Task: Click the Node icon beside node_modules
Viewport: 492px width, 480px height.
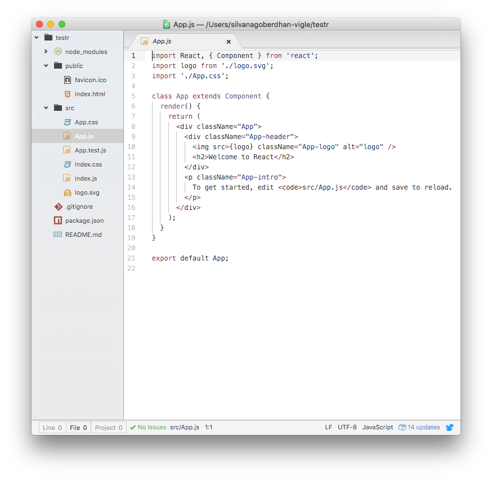Action: tap(57, 51)
